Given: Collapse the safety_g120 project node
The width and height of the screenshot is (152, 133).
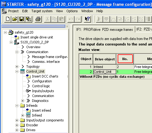Looking at the screenshot, I should click(5, 33).
